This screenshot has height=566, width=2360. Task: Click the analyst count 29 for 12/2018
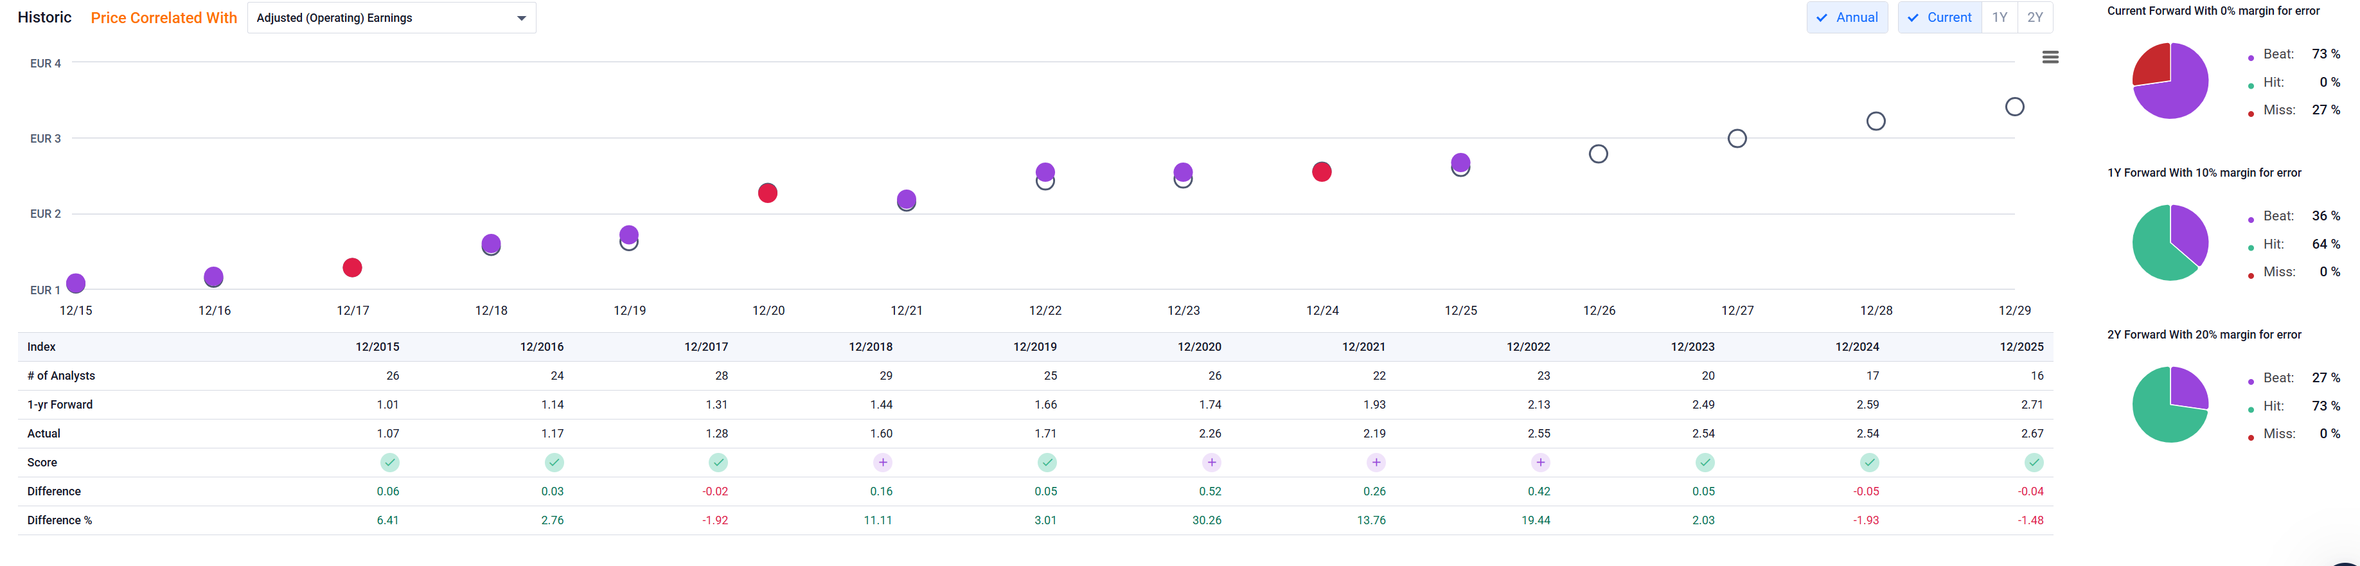(x=886, y=375)
